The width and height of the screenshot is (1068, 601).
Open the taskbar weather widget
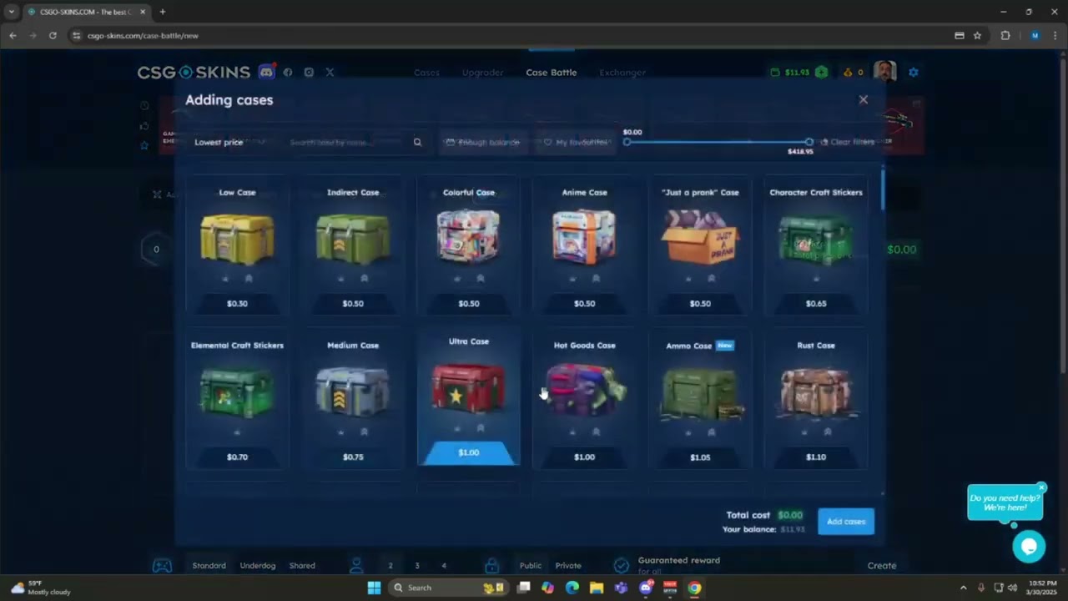pos(40,588)
